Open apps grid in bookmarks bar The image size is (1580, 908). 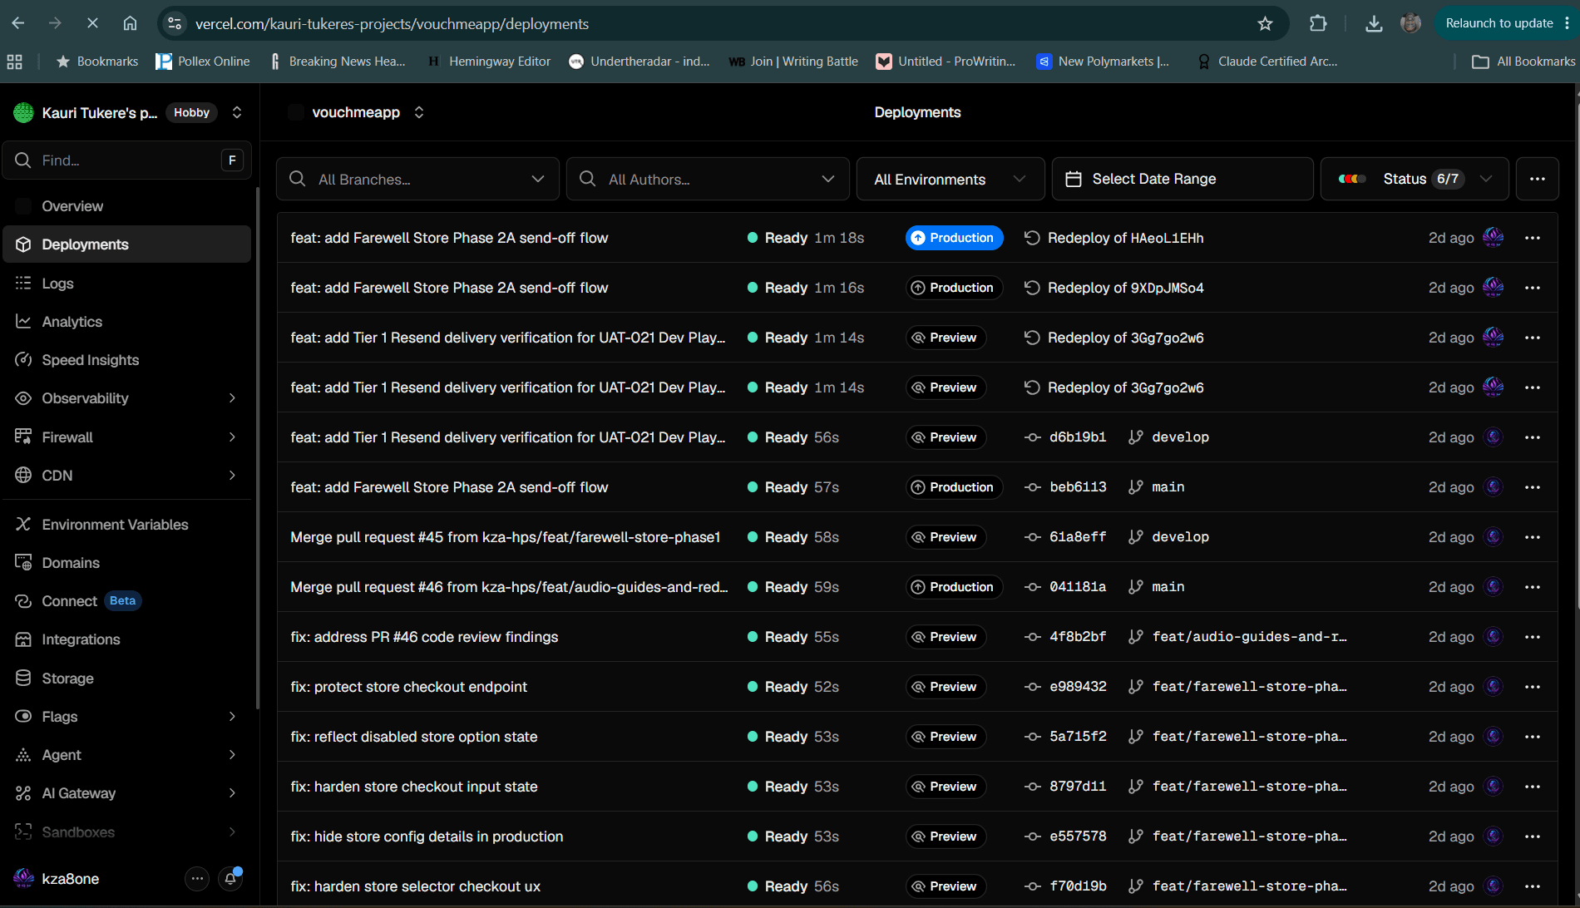click(x=15, y=62)
